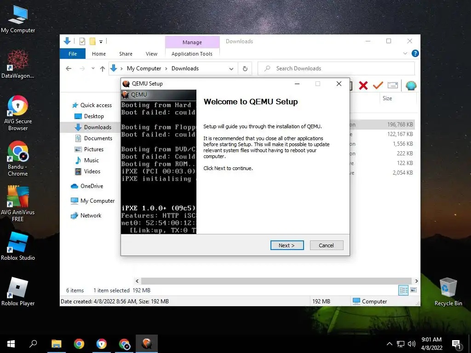This screenshot has height=353, width=471.
Task: Open the Share ribbon tab
Action: click(126, 54)
